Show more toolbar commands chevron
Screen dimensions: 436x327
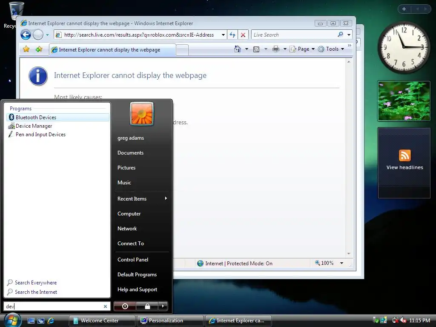350,45
